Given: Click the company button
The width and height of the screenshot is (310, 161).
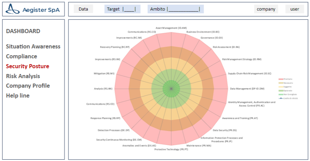Looking at the screenshot, I should [266, 9].
